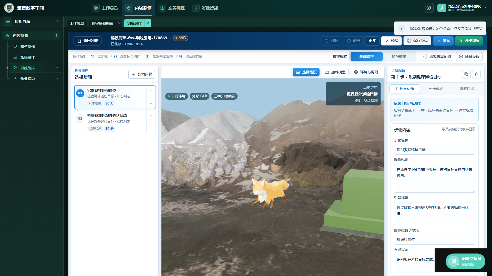Image resolution: width=492 pixels, height=276 pixels.
Task: Select the 目标与动作 tab
Action: (x=405, y=89)
